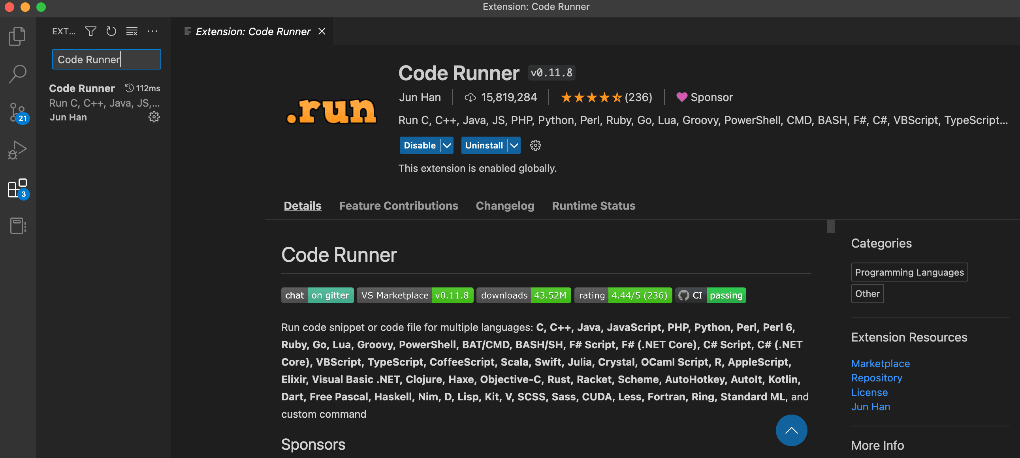Screen dimensions: 1020x458
Task: Click the Code Runner search input field
Action: pos(107,59)
